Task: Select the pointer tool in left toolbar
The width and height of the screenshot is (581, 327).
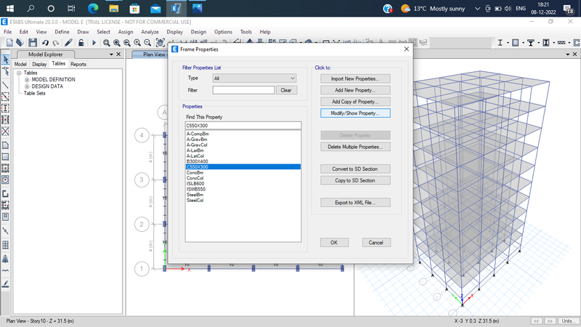Action: pos(6,59)
